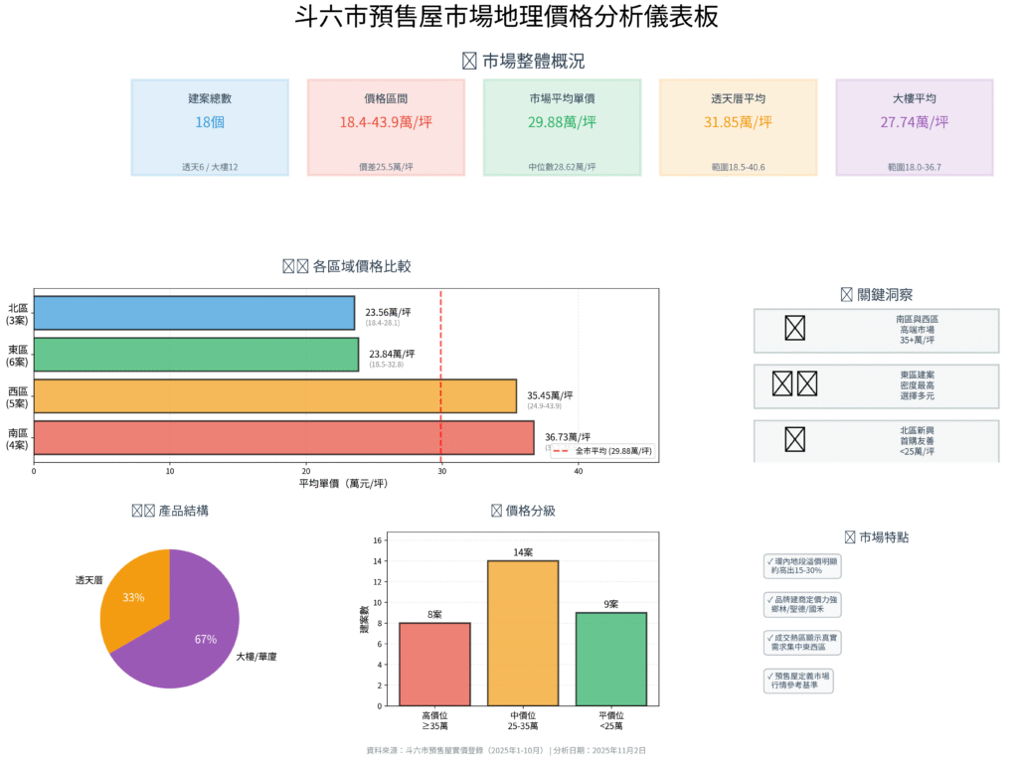Click the icon in 北區新興 insight box

pos(794,439)
